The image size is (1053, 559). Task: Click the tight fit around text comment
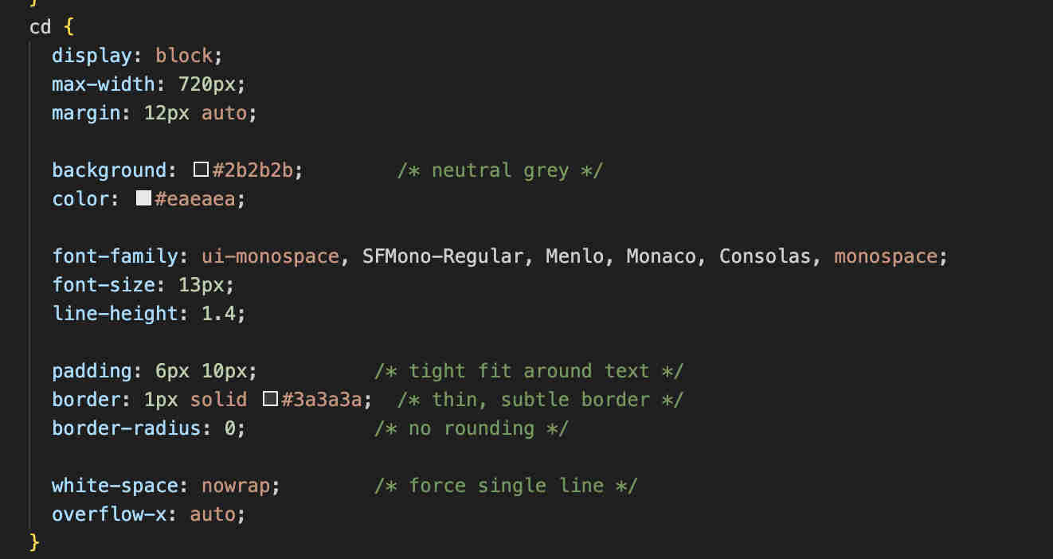click(x=528, y=371)
